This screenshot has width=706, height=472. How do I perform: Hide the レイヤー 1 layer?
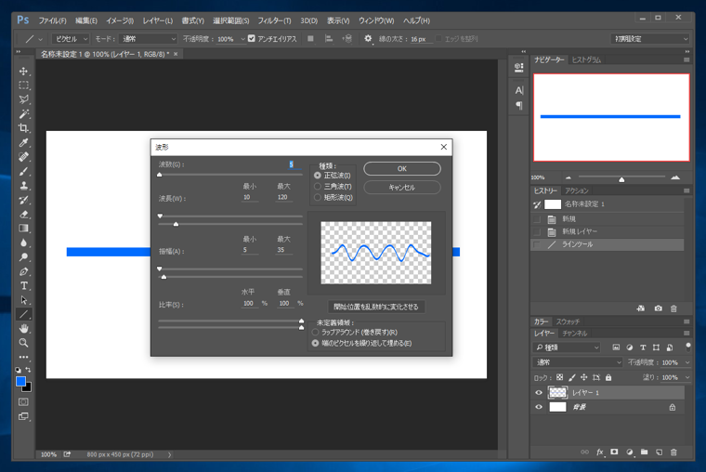coord(539,393)
